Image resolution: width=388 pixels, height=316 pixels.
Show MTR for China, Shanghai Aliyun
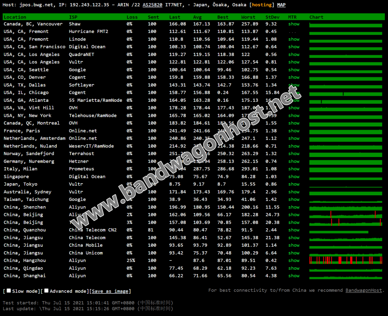click(294, 276)
